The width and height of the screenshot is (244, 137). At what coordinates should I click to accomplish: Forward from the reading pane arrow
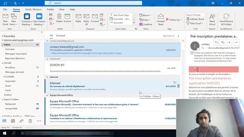coord(229,42)
